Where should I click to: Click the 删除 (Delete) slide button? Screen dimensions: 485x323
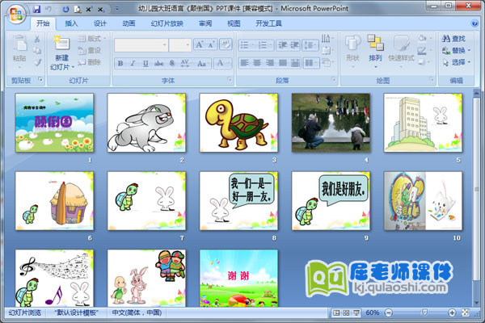pyautogui.click(x=90, y=62)
